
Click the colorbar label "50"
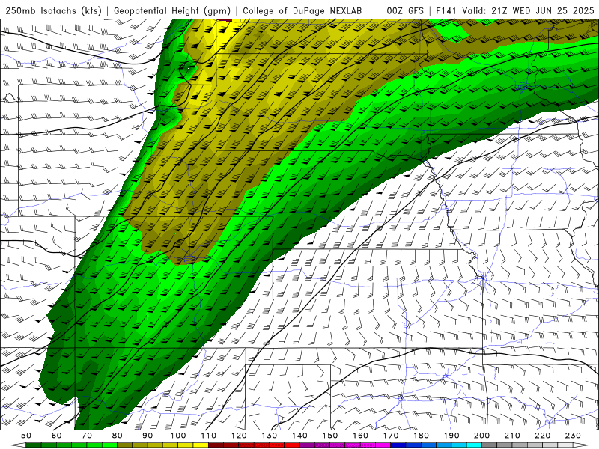pos(26,436)
